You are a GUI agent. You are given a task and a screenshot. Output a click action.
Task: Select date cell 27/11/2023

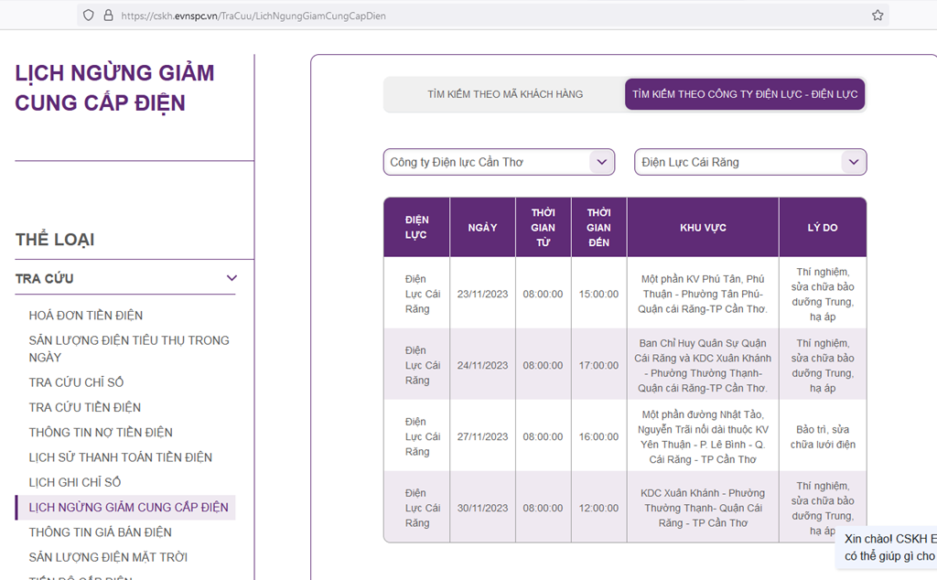483,436
